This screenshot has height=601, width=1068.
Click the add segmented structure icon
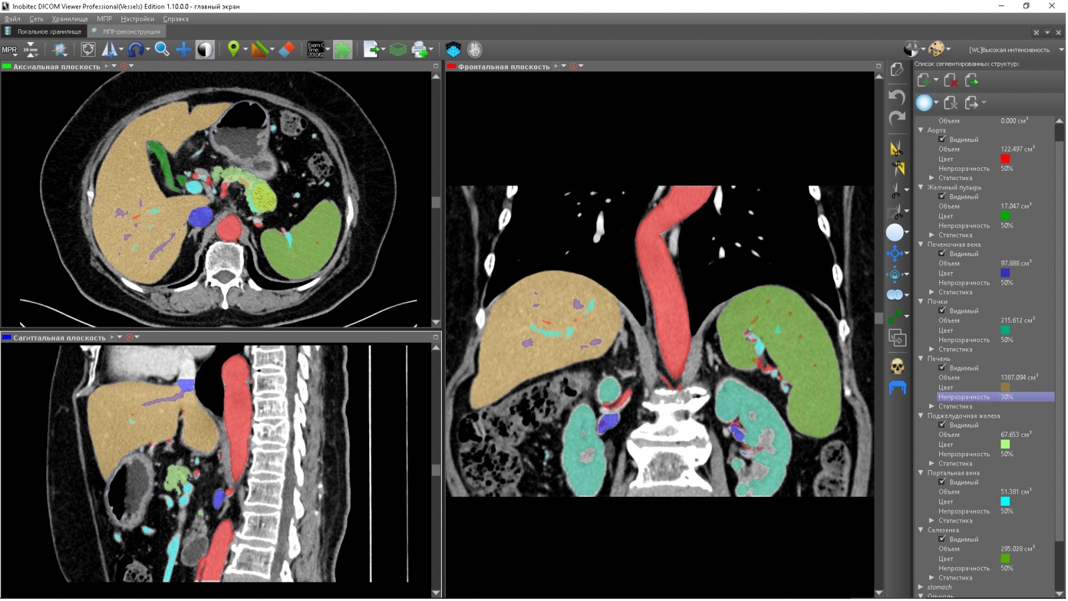pos(924,80)
